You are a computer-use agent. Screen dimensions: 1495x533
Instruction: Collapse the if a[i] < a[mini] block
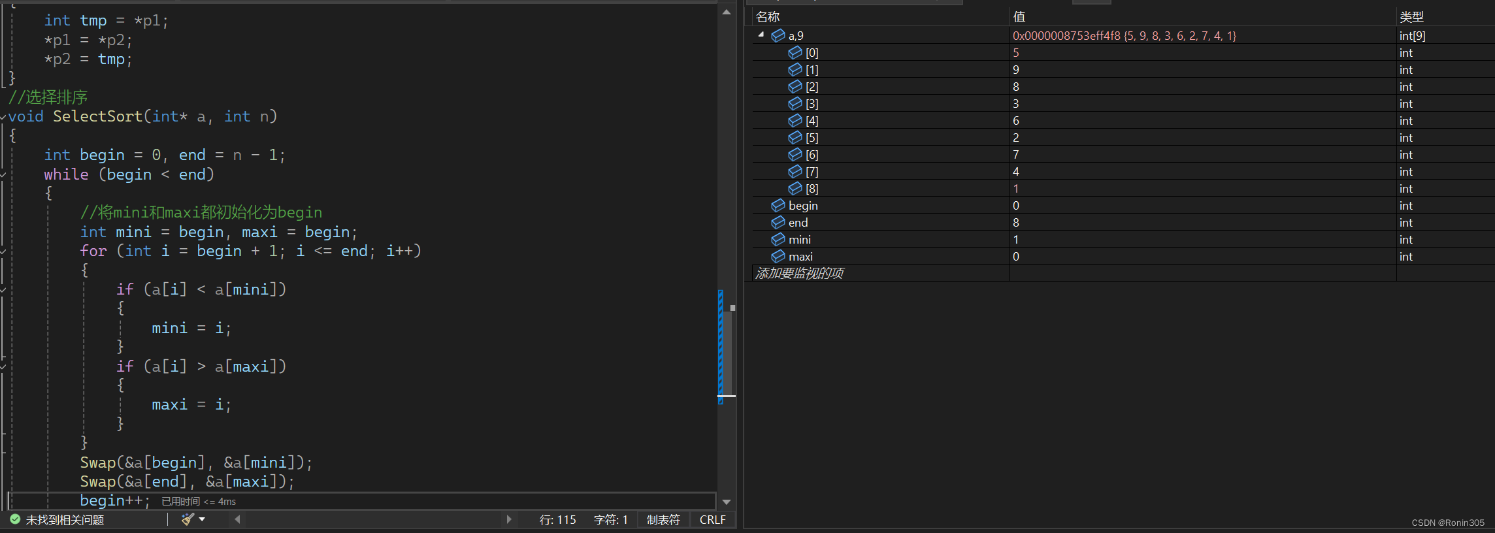pyautogui.click(x=3, y=290)
